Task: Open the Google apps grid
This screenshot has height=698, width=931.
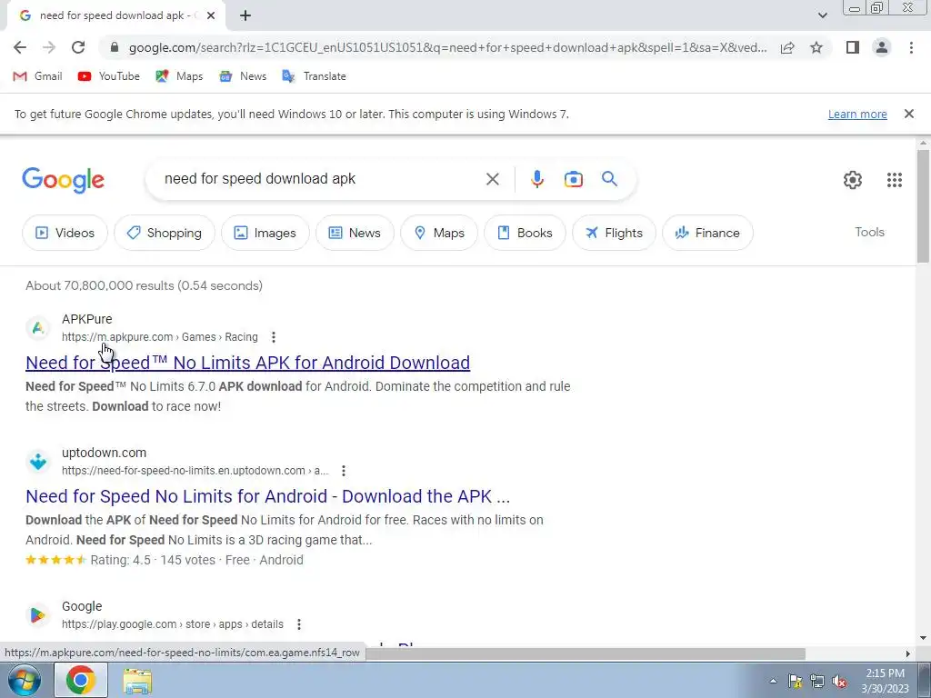Action: (895, 179)
